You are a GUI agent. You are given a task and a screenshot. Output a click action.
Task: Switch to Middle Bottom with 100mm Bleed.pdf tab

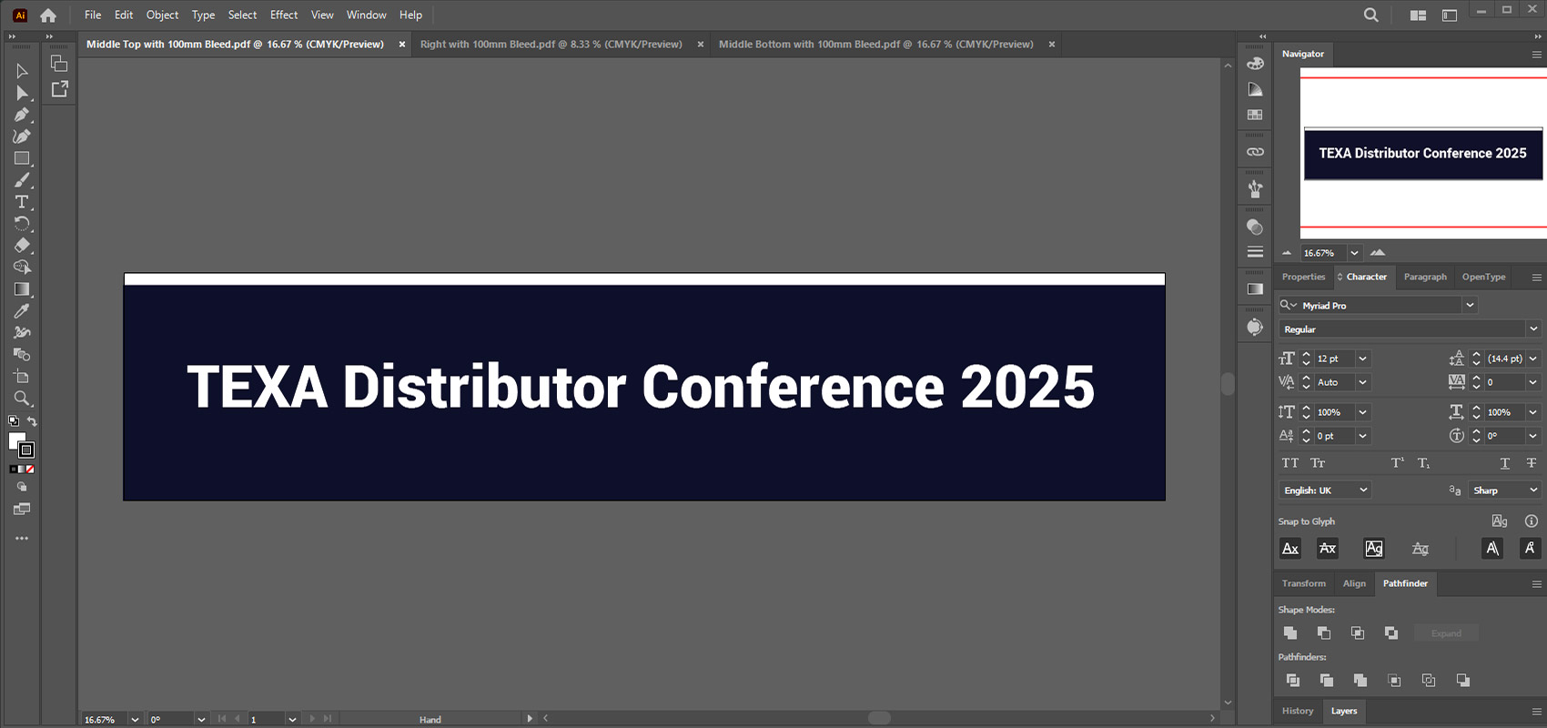pos(875,44)
